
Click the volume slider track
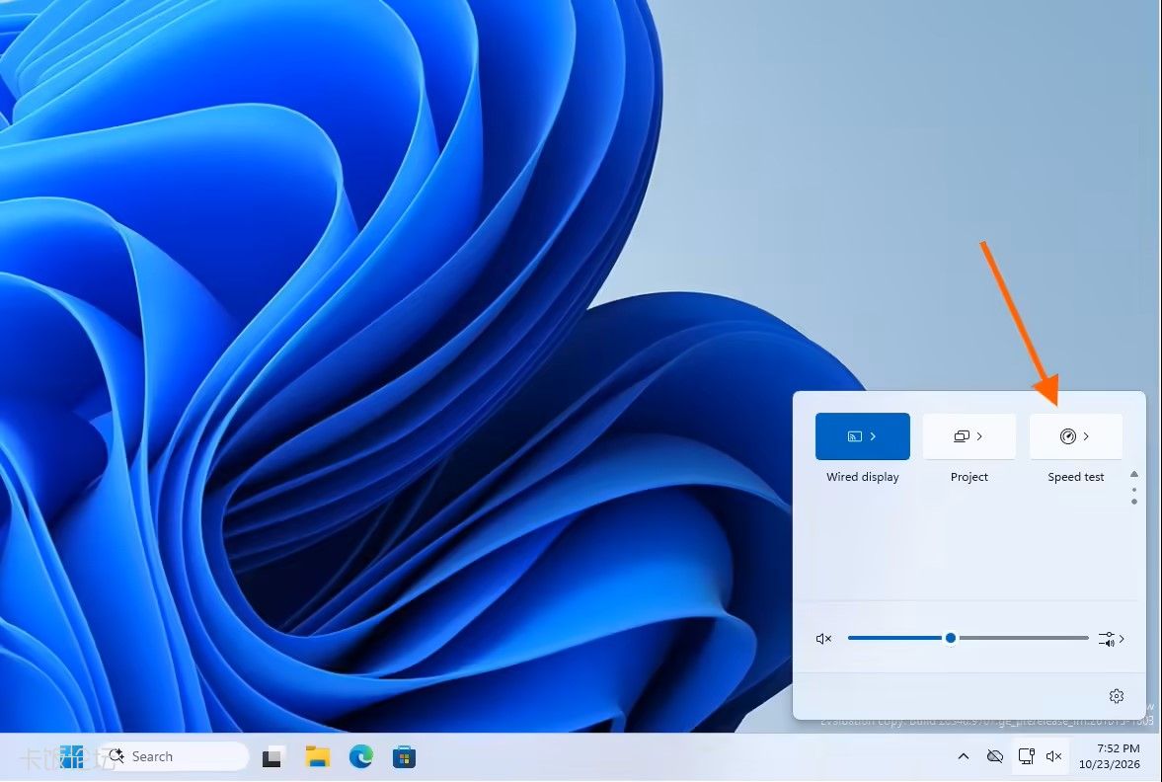tap(968, 638)
